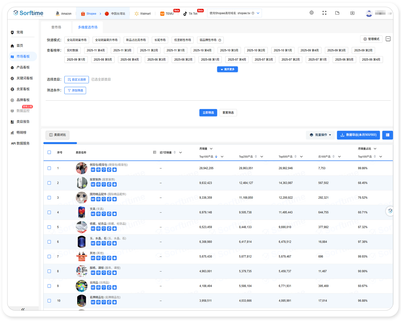
Task: Open the 批量操作 dropdown
Action: pos(320,135)
